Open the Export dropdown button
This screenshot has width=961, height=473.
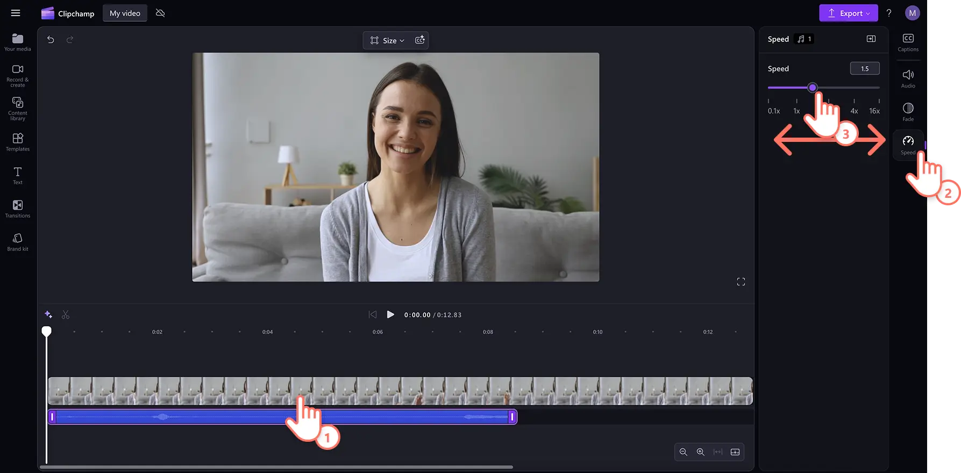[x=848, y=13]
